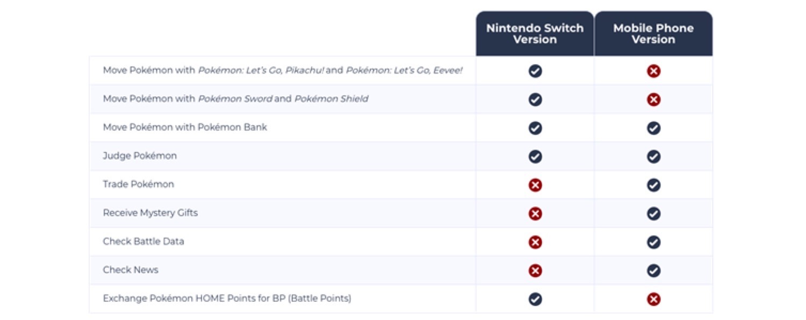The width and height of the screenshot is (806, 320).
Task: Click Switch checkmark for Exchange HOME Points row
Action: 535,299
